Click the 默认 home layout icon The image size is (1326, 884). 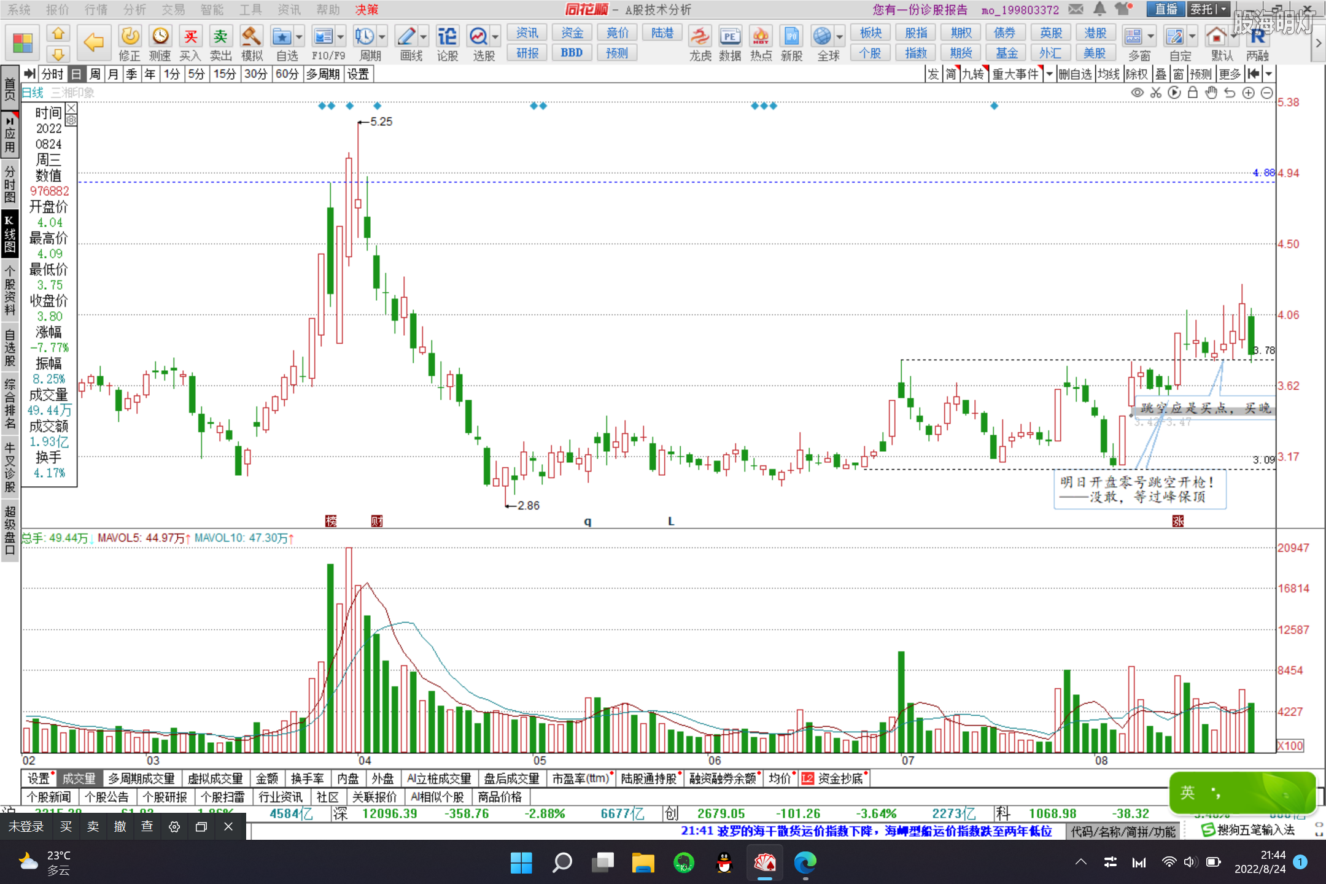point(1216,37)
